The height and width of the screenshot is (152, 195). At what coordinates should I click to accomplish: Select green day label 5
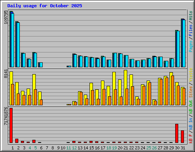[35, 148]
